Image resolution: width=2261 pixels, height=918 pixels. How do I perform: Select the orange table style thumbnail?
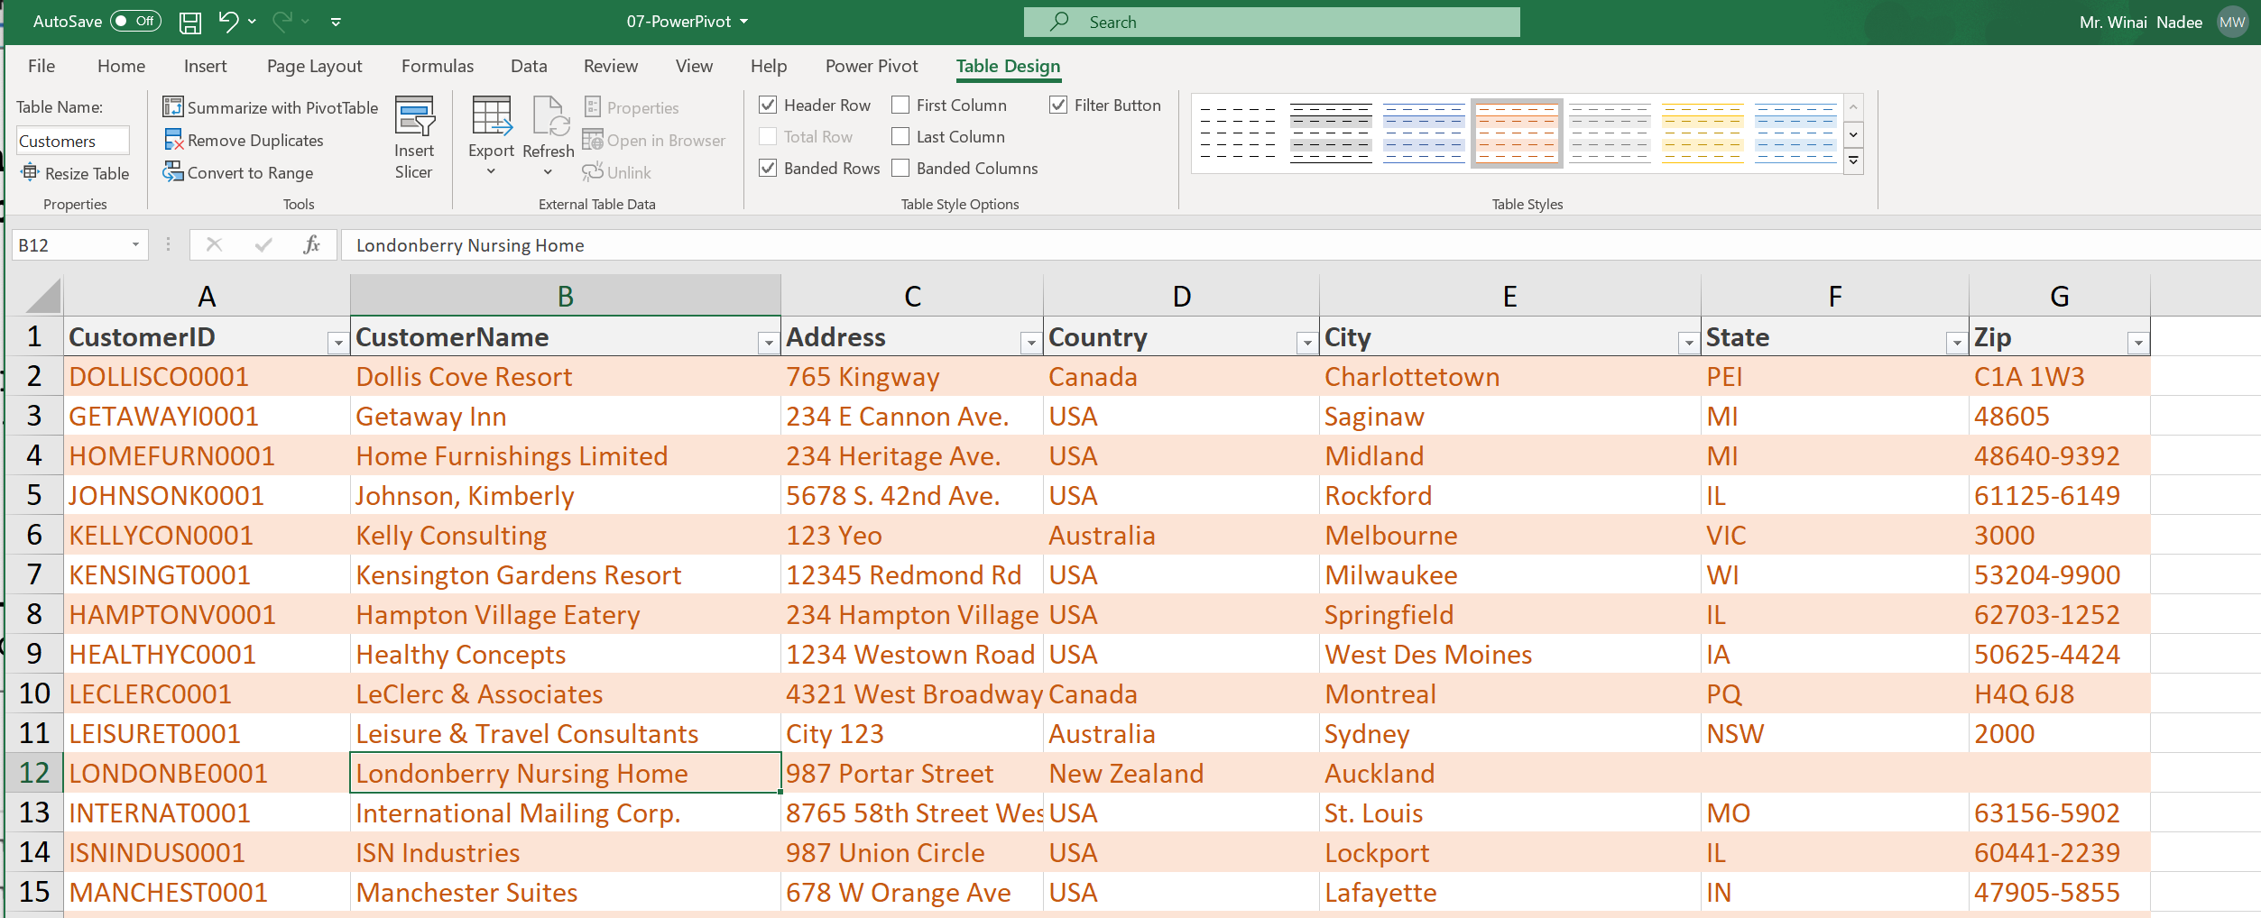coord(1517,133)
